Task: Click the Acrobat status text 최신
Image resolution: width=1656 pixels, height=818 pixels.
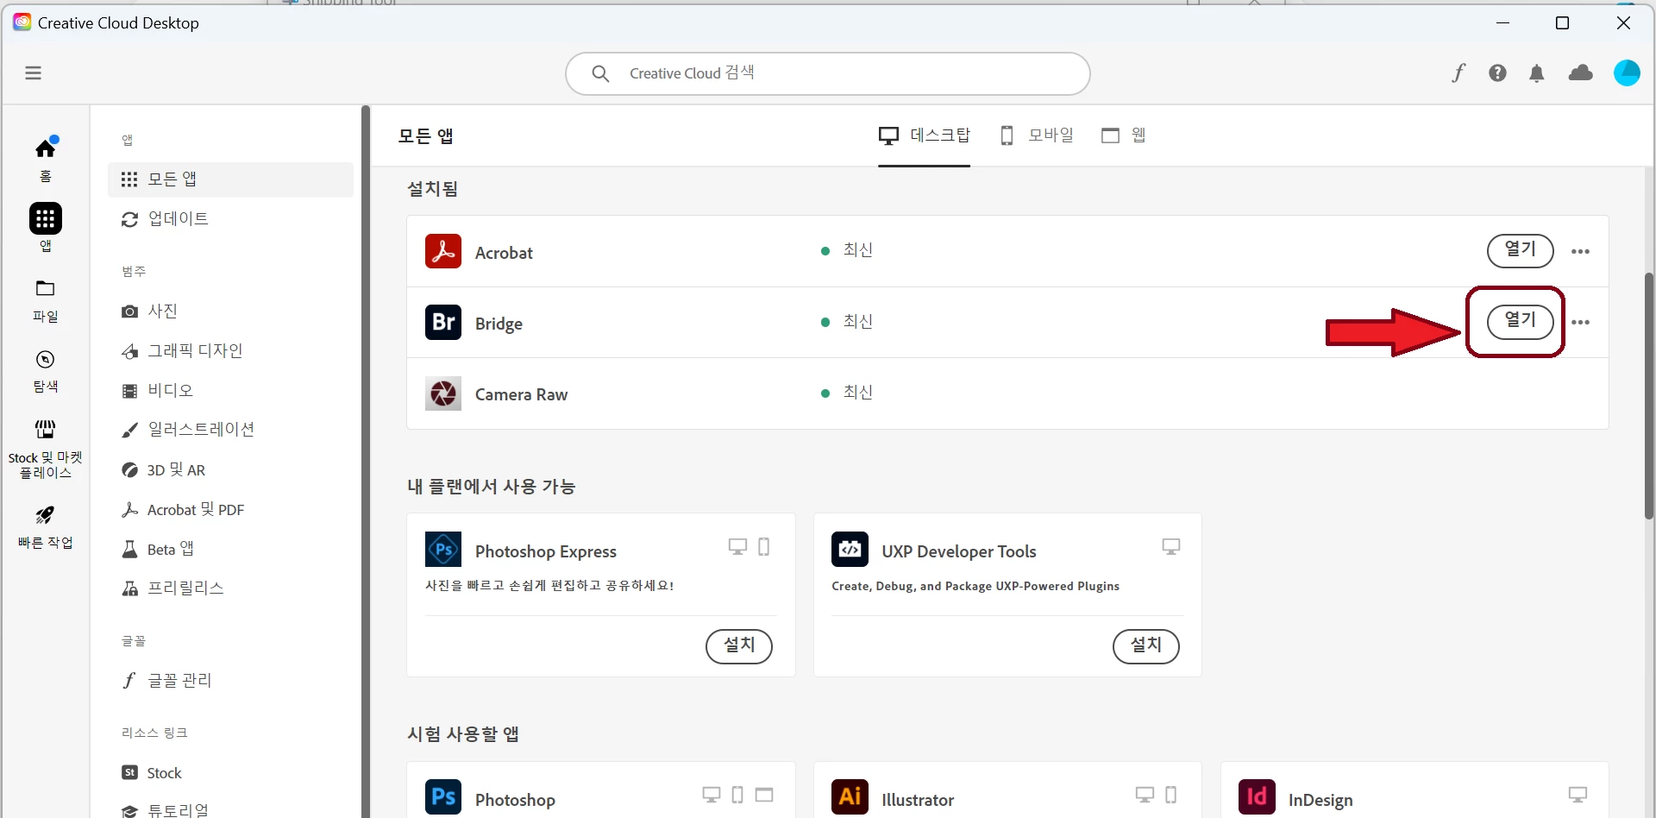Action: [x=858, y=250]
